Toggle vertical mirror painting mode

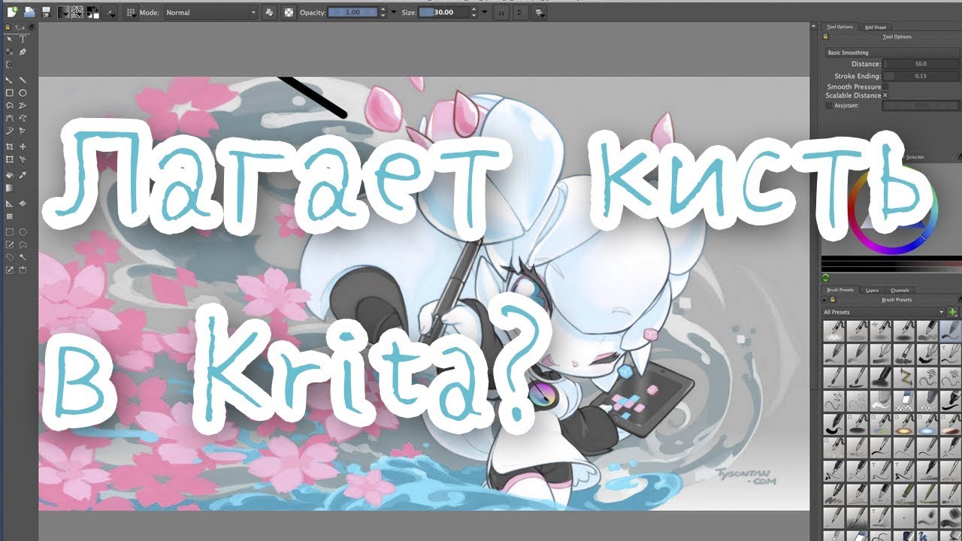pyautogui.click(x=520, y=13)
